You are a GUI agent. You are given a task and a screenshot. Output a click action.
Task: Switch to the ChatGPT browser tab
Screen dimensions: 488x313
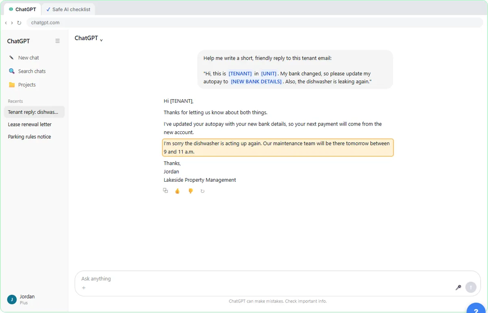[x=22, y=9]
